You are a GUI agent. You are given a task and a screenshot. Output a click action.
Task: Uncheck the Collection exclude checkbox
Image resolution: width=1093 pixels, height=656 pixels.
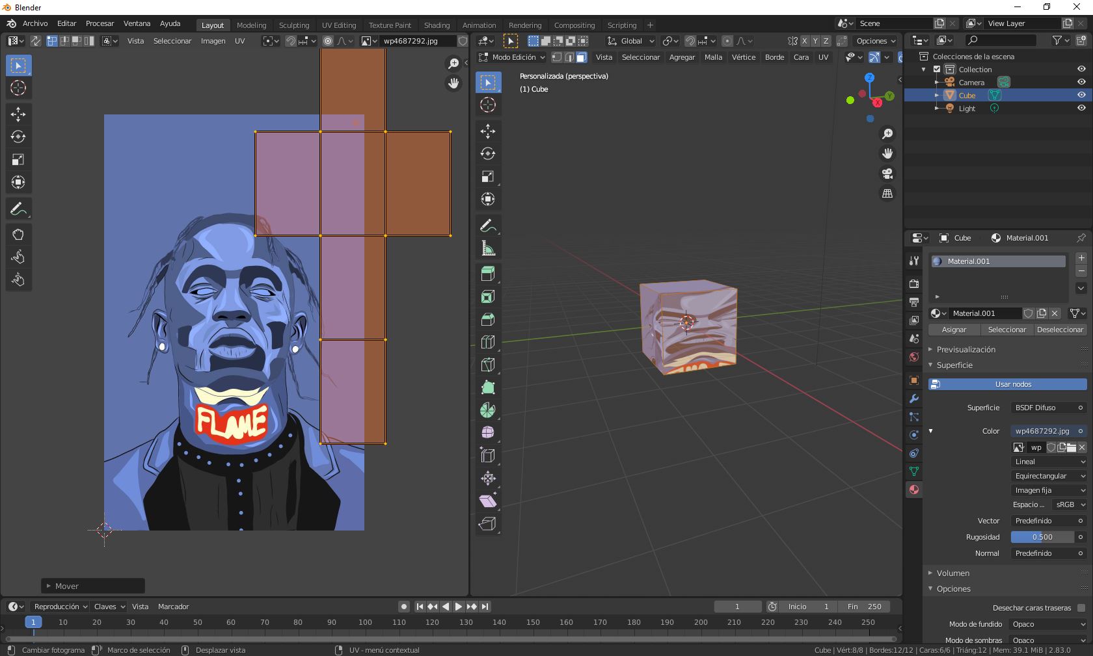937,70
